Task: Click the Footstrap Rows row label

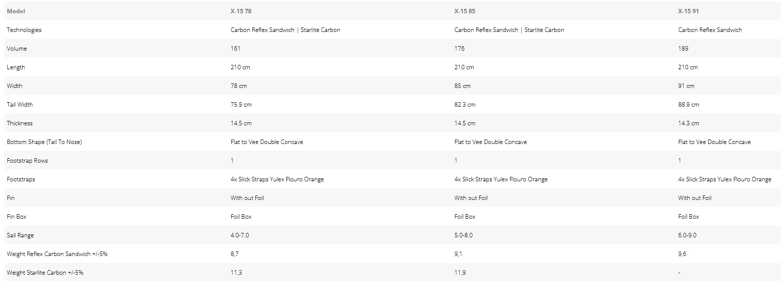Action: pyautogui.click(x=28, y=161)
